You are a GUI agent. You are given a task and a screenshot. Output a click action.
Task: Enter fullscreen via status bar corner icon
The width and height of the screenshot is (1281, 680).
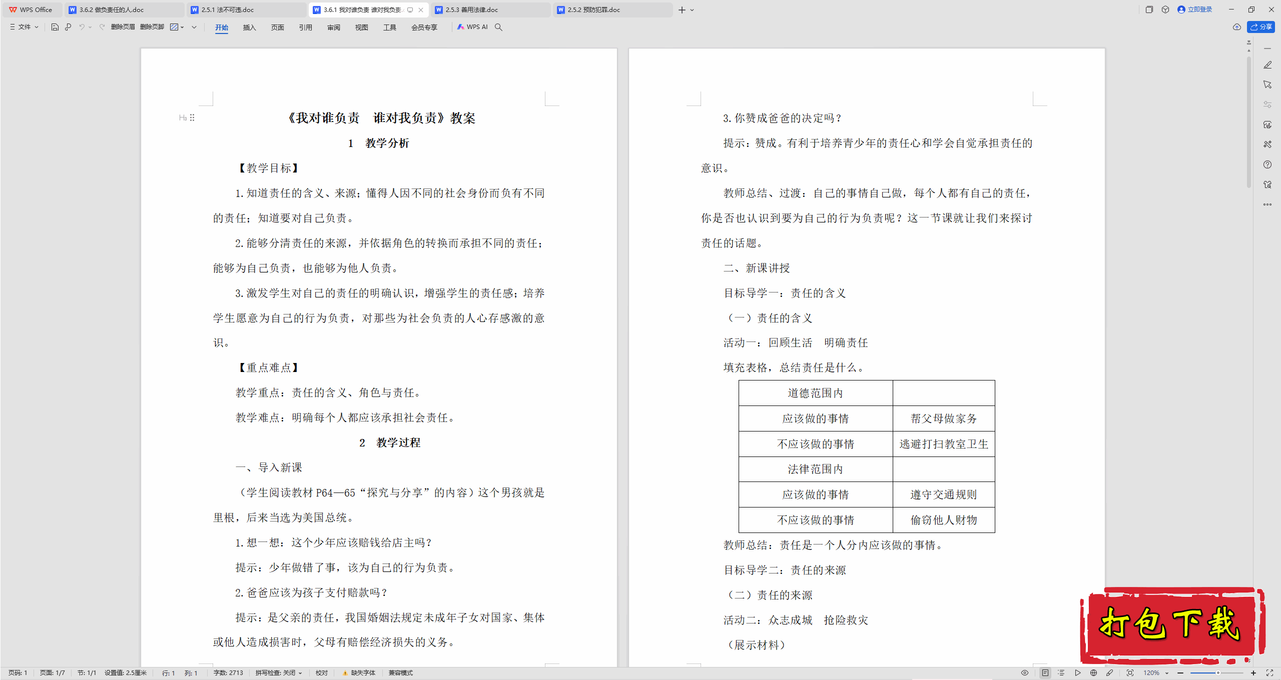tap(1269, 673)
